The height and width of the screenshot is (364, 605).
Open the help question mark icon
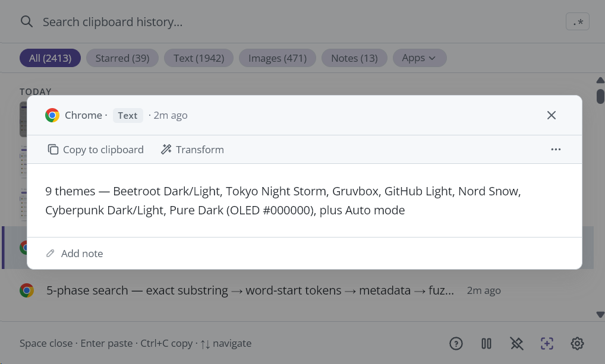[x=456, y=343]
